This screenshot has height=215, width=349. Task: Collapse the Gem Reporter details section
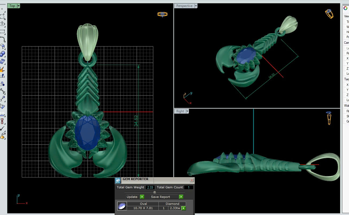[154, 192]
